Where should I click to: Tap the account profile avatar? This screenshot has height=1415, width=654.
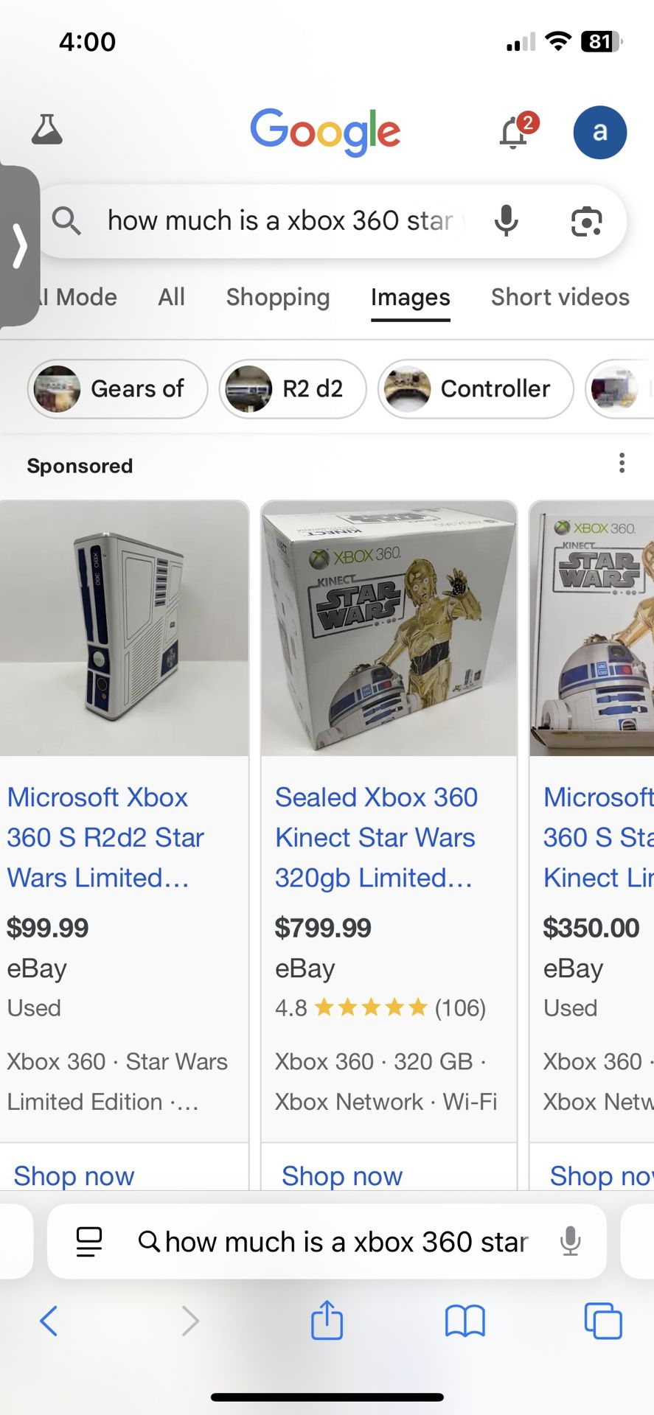click(599, 133)
